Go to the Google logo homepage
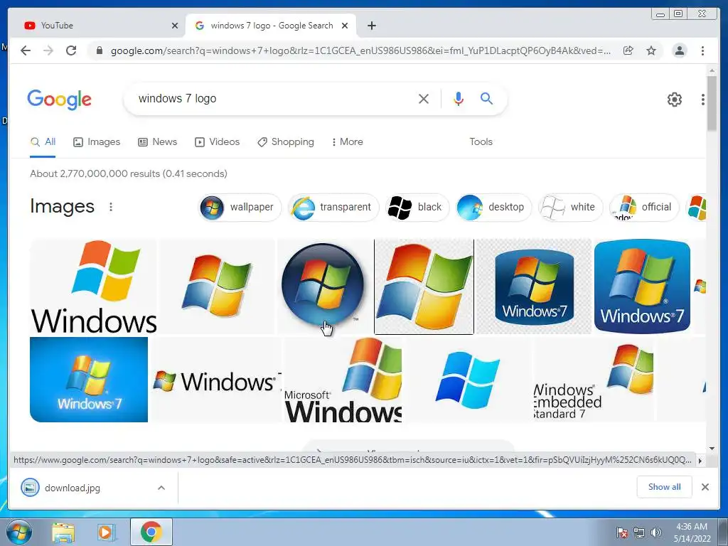The height and width of the screenshot is (546, 728). pyautogui.click(x=60, y=100)
